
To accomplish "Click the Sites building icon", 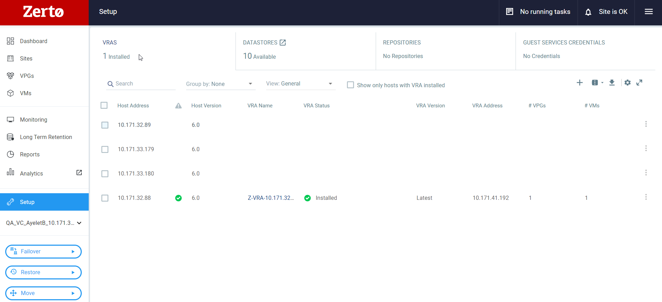I will pos(10,58).
